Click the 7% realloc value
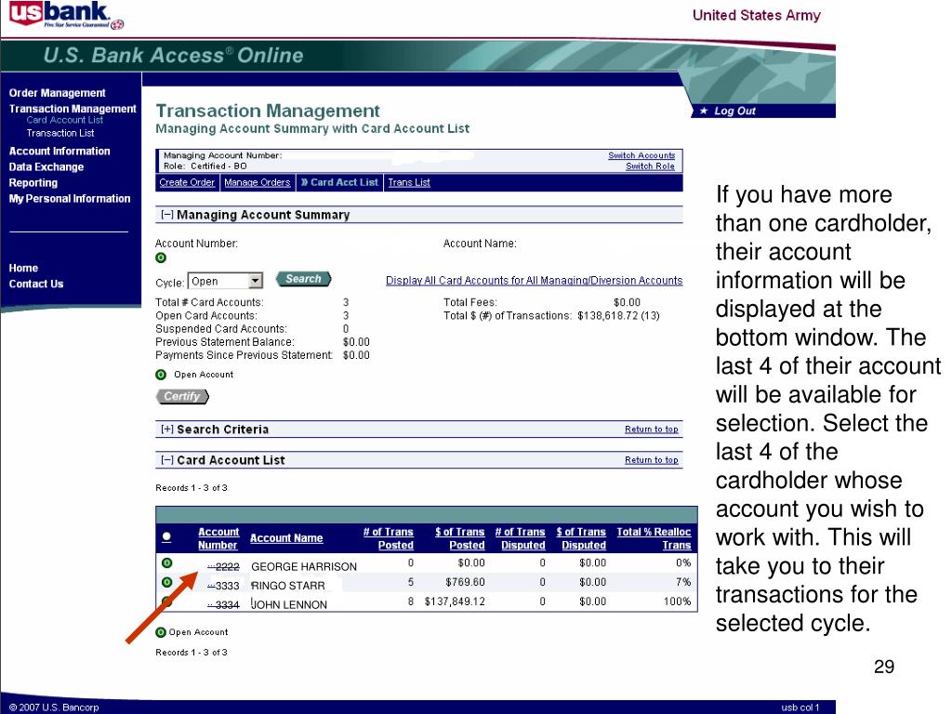Image resolution: width=952 pixels, height=714 pixels. coord(683,582)
